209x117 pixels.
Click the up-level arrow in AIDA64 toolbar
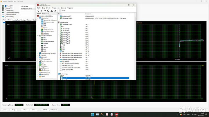45,11
